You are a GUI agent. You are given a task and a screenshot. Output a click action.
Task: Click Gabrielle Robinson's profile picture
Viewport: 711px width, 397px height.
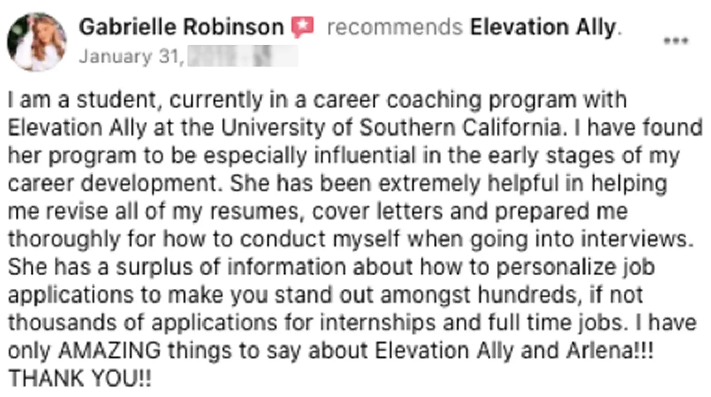click(x=36, y=42)
